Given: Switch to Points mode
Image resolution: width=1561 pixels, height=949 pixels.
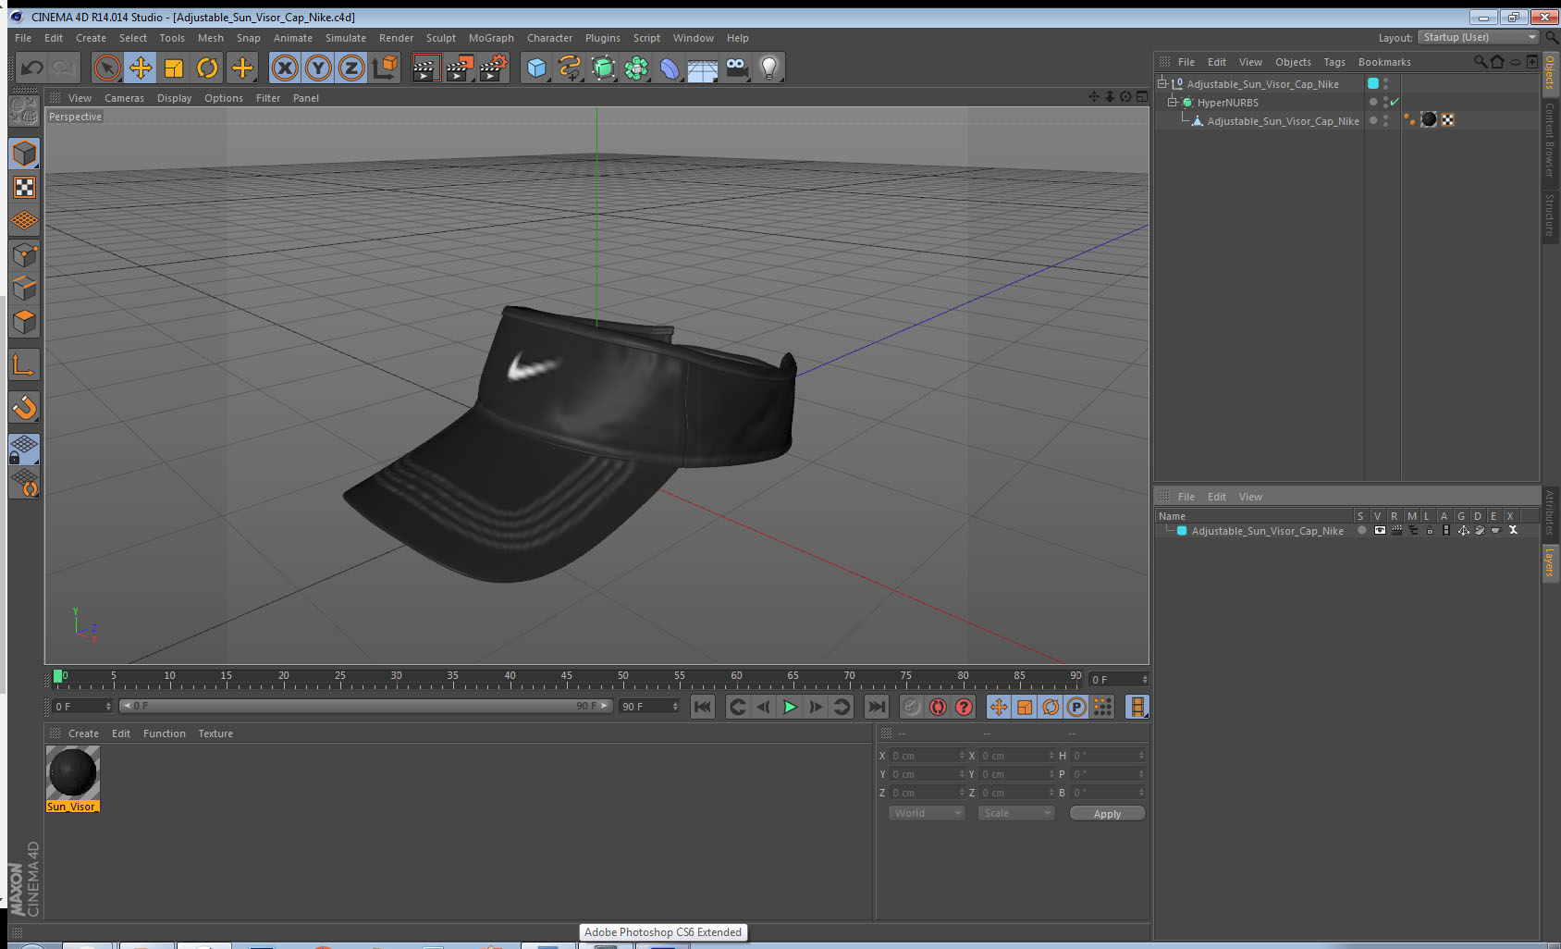Looking at the screenshot, I should tap(25, 255).
